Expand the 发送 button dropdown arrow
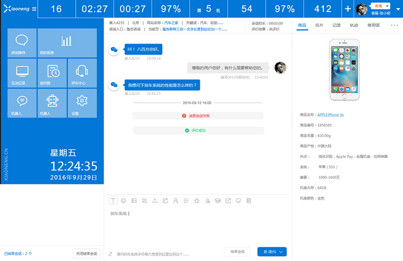 (282, 252)
